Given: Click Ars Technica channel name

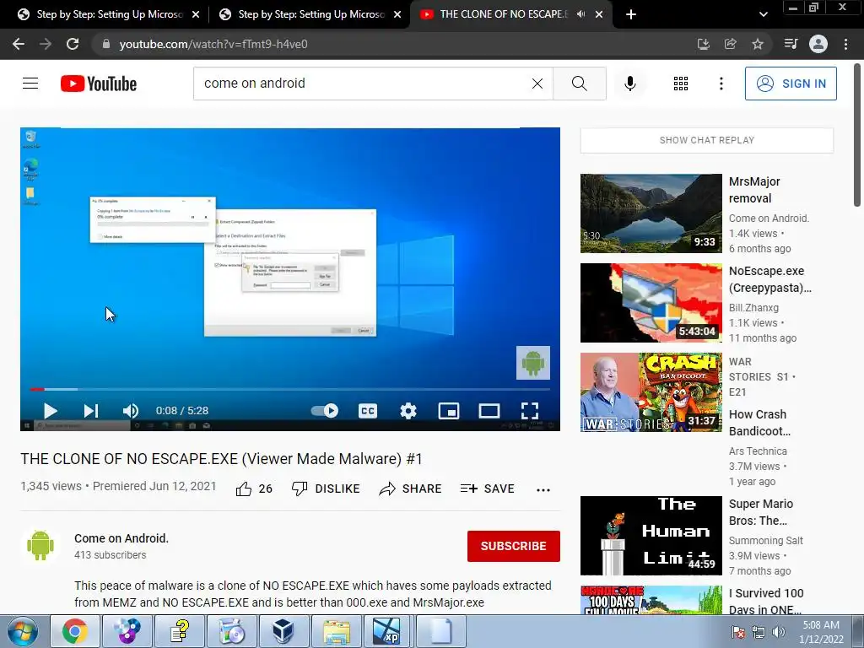Looking at the screenshot, I should click(758, 451).
